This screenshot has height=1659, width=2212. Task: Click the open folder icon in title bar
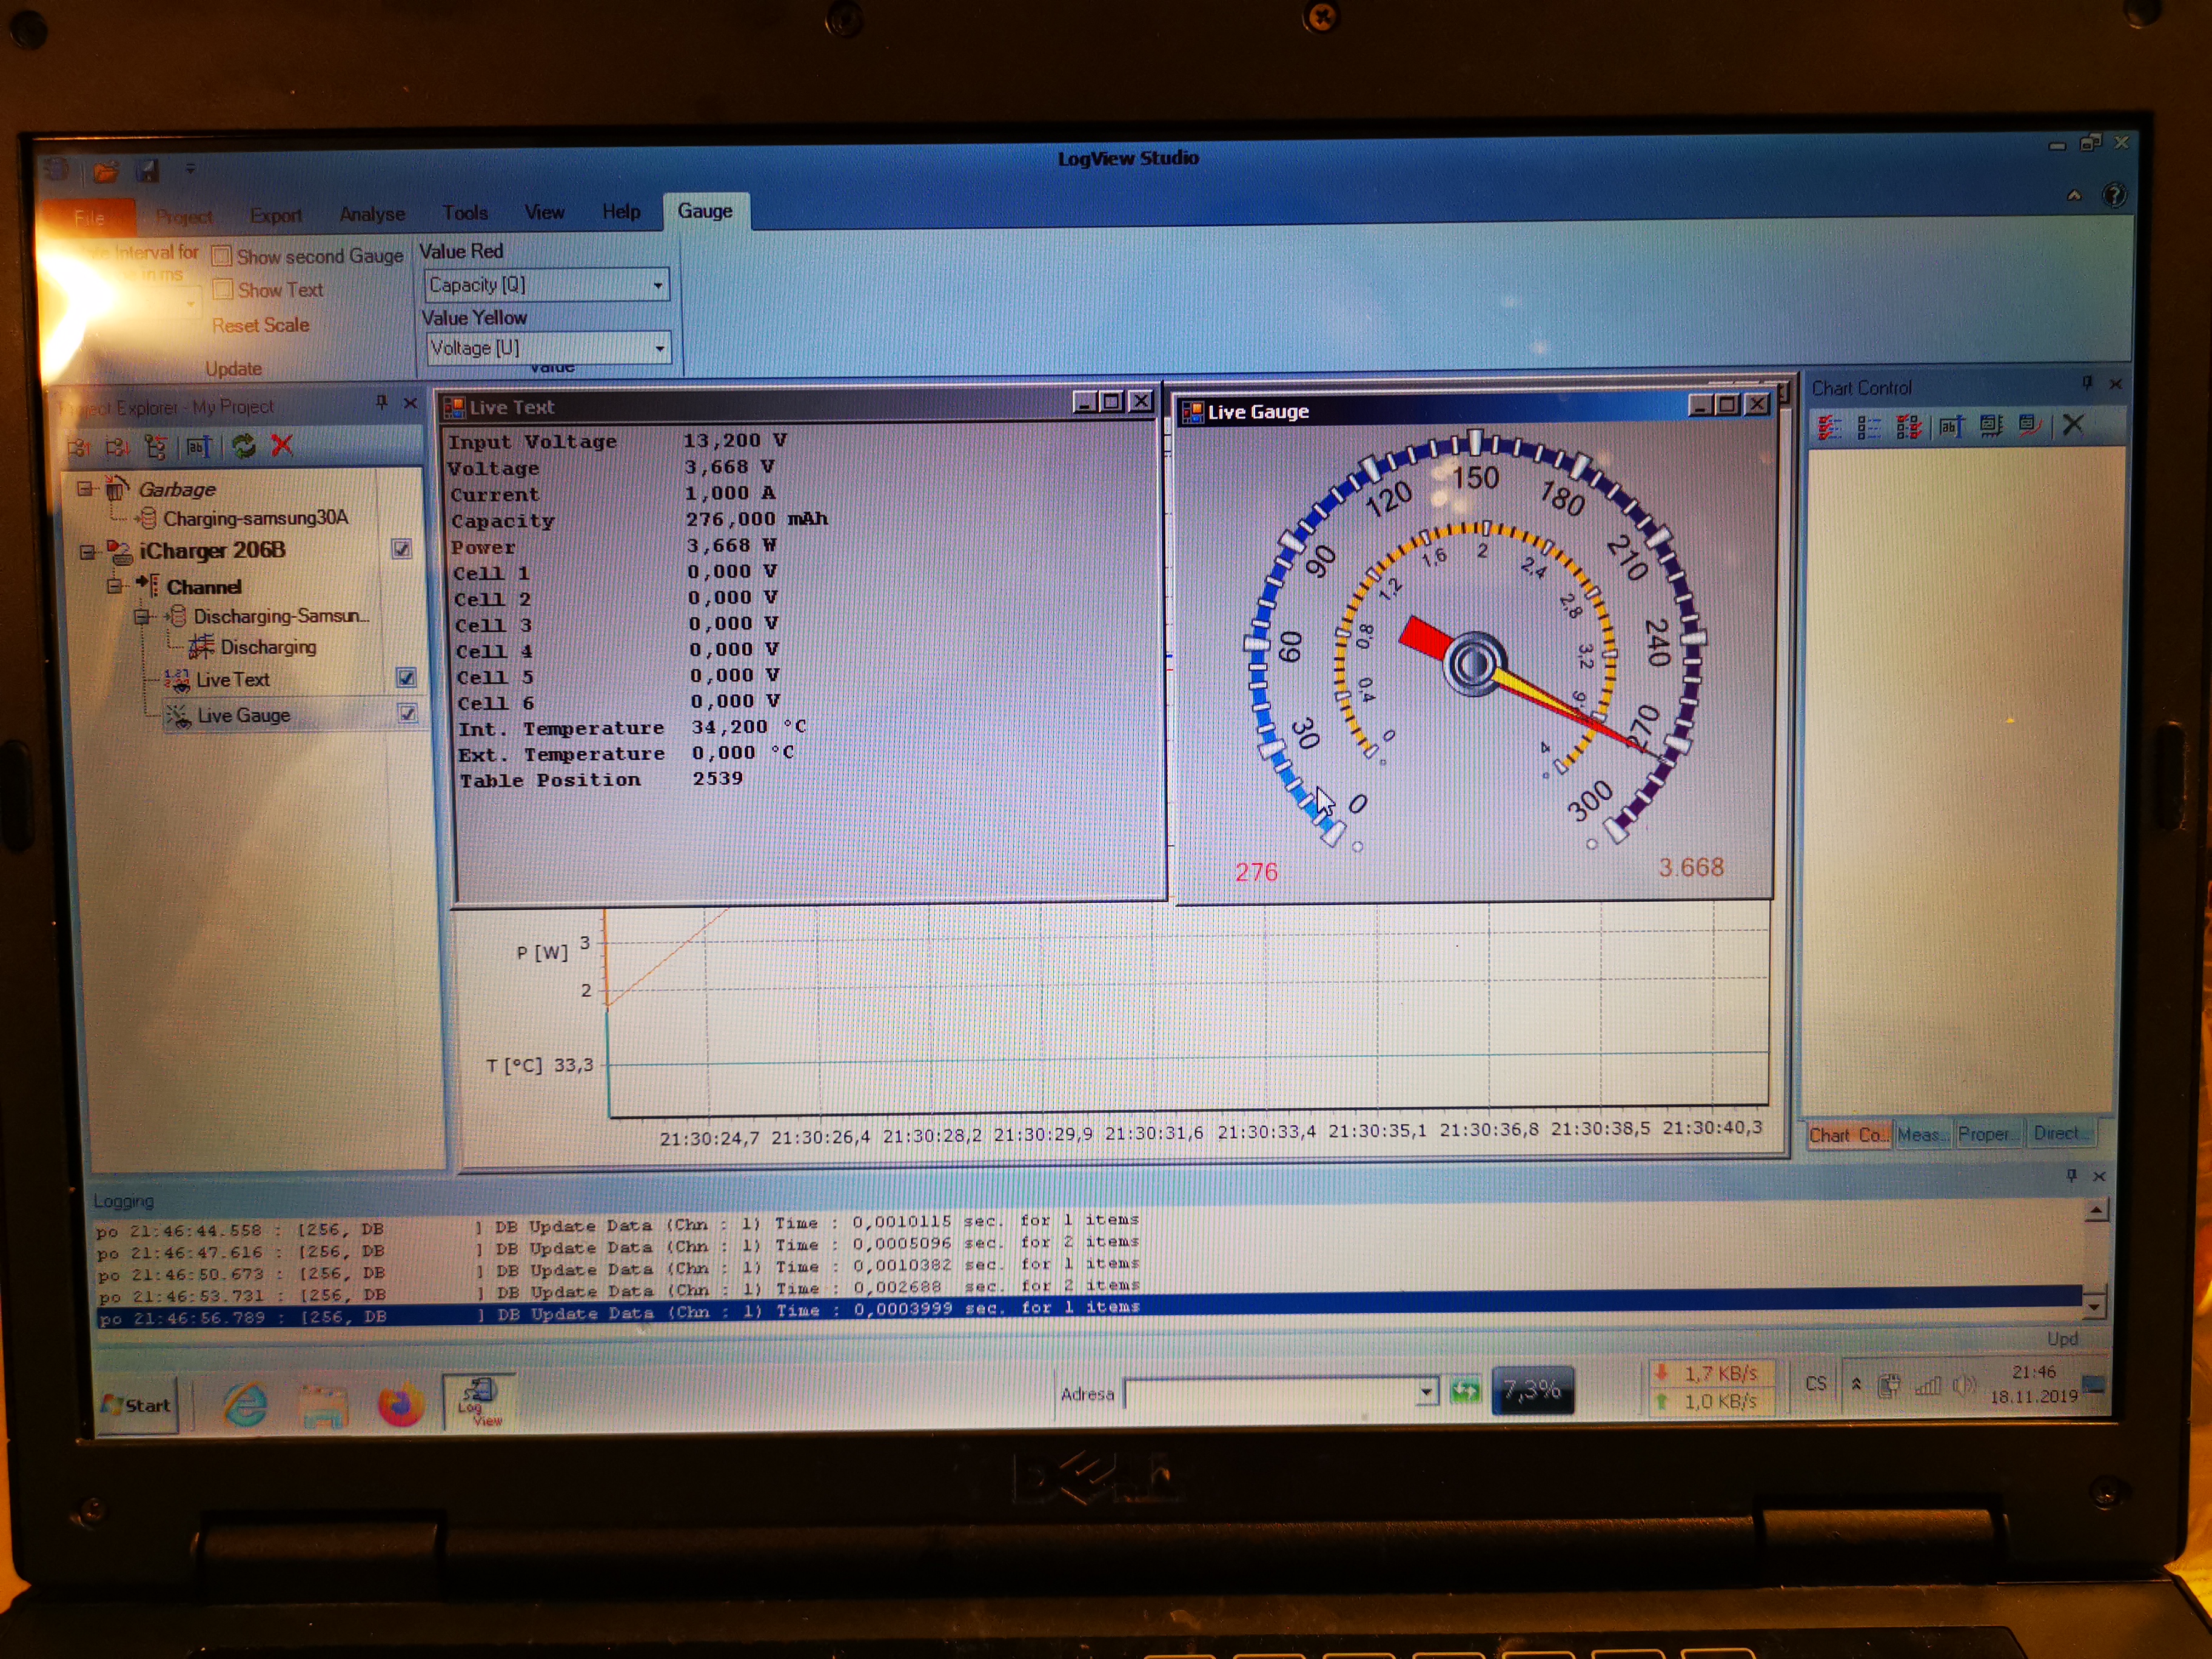click(x=106, y=171)
